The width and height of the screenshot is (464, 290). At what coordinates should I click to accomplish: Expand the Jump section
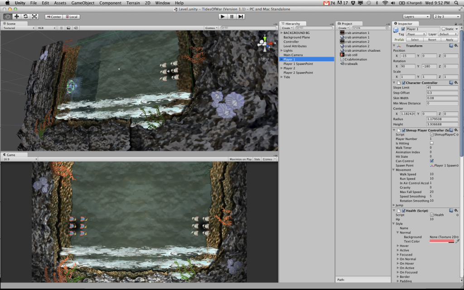tap(394, 205)
